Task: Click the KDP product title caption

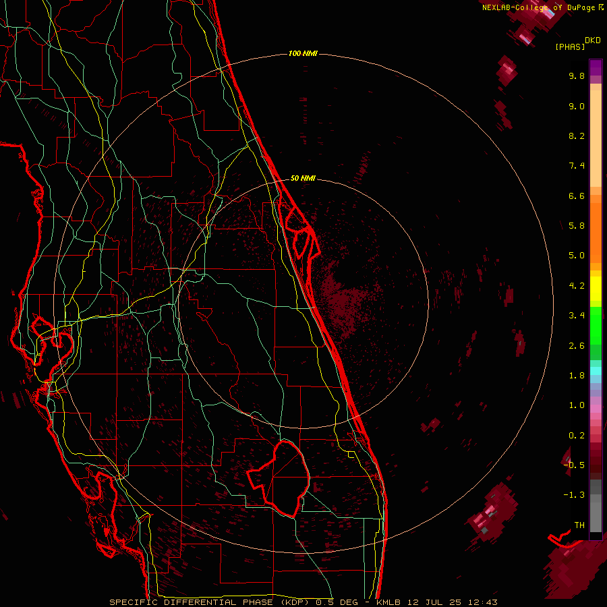Action: (303, 602)
